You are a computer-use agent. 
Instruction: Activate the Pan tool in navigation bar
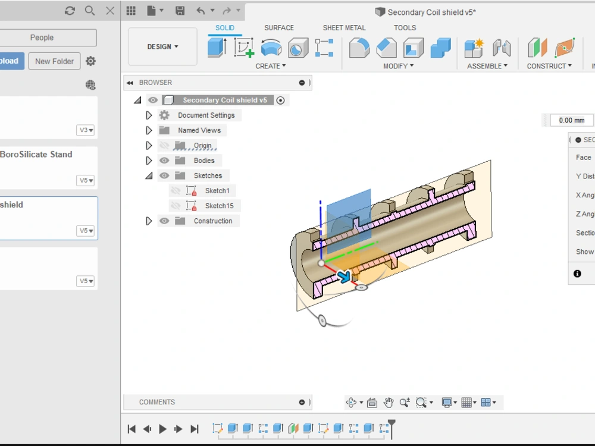[389, 402]
